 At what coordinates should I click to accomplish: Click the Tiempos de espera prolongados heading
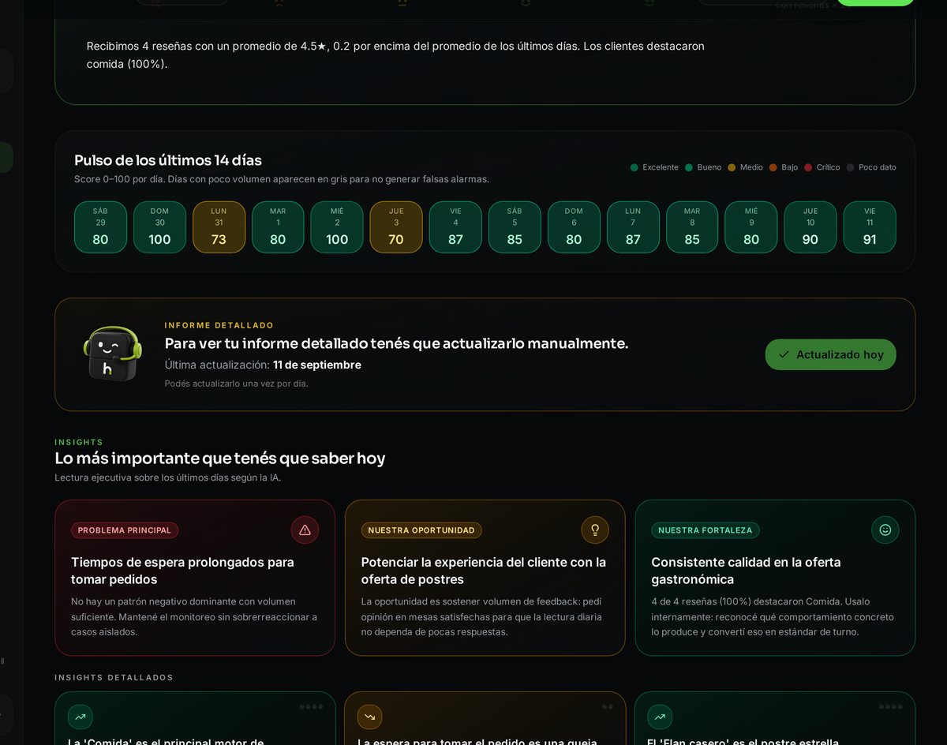pos(182,571)
